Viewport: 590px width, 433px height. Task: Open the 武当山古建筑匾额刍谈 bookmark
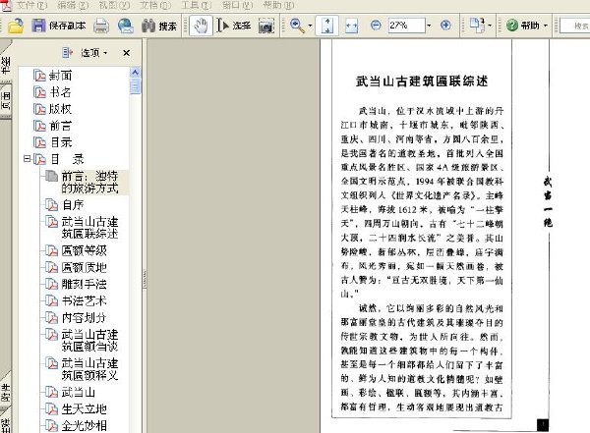[x=89, y=340]
